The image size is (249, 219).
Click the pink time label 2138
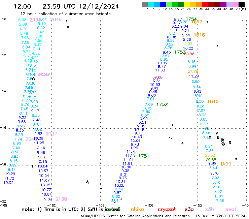tap(61, 199)
